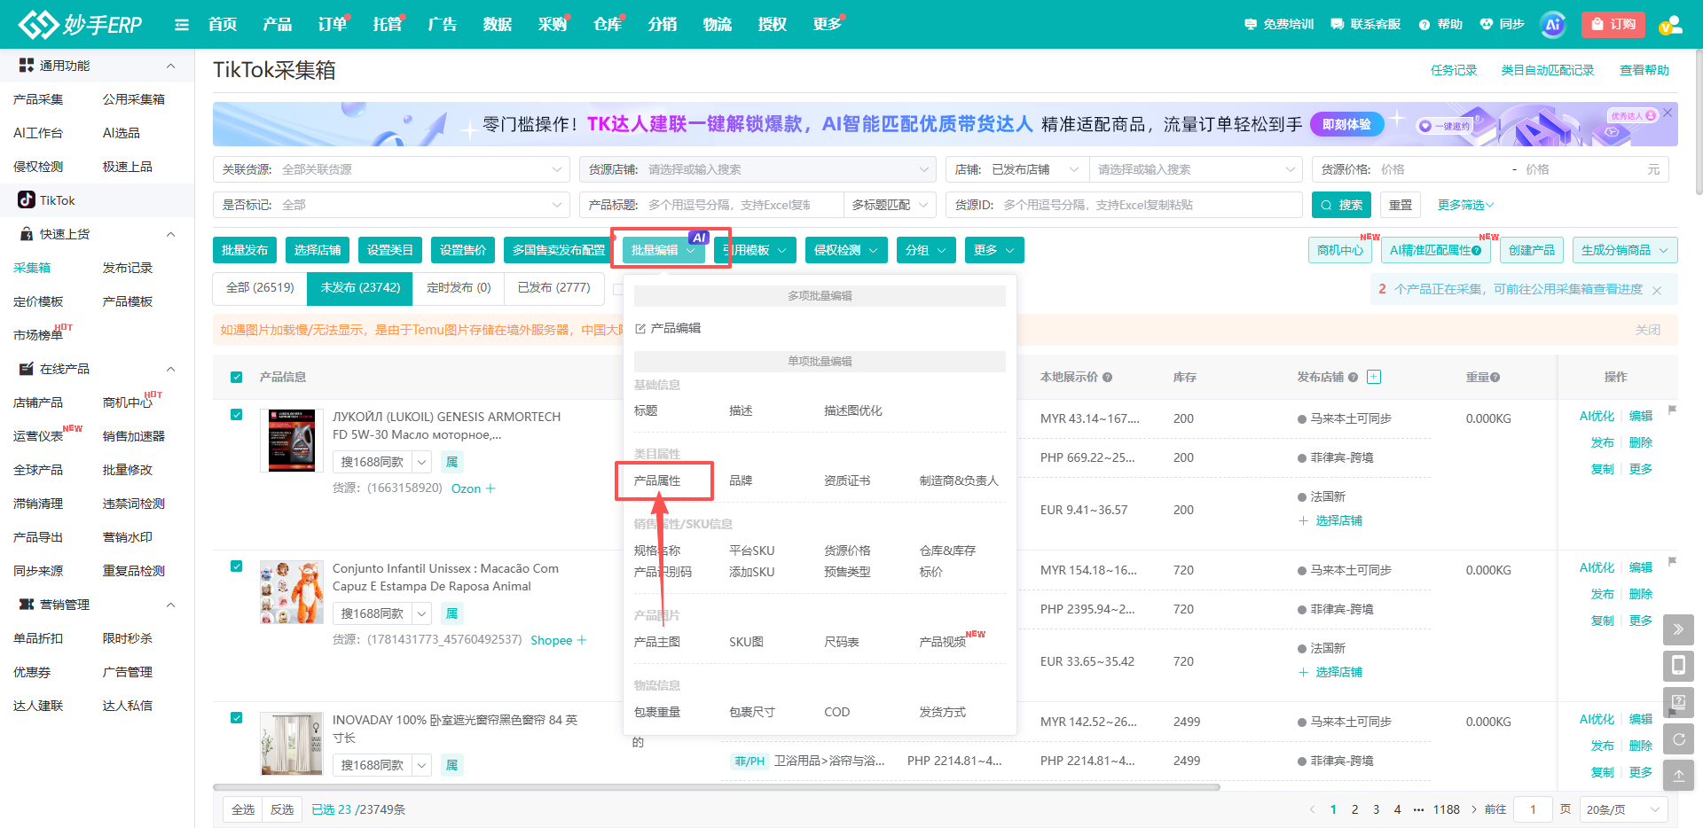Click the 属 icon under LUKOIL product
Screen dimensions: 1703x828
pos(451,462)
